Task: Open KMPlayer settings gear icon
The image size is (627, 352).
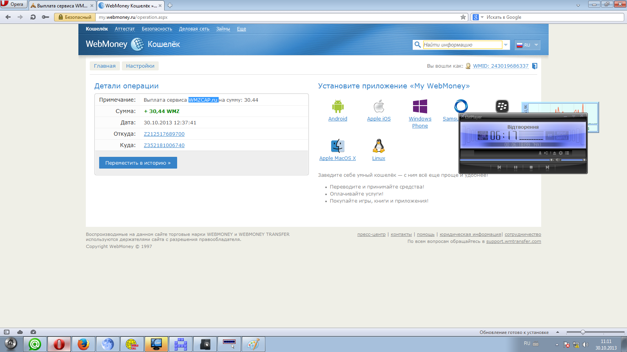Action: coord(560,153)
